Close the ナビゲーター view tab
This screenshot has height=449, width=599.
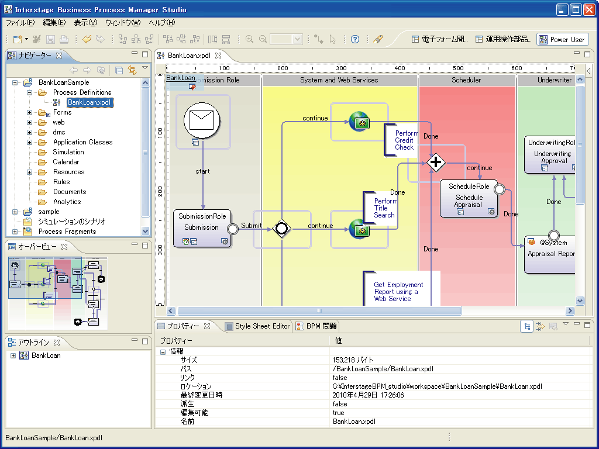(59, 56)
